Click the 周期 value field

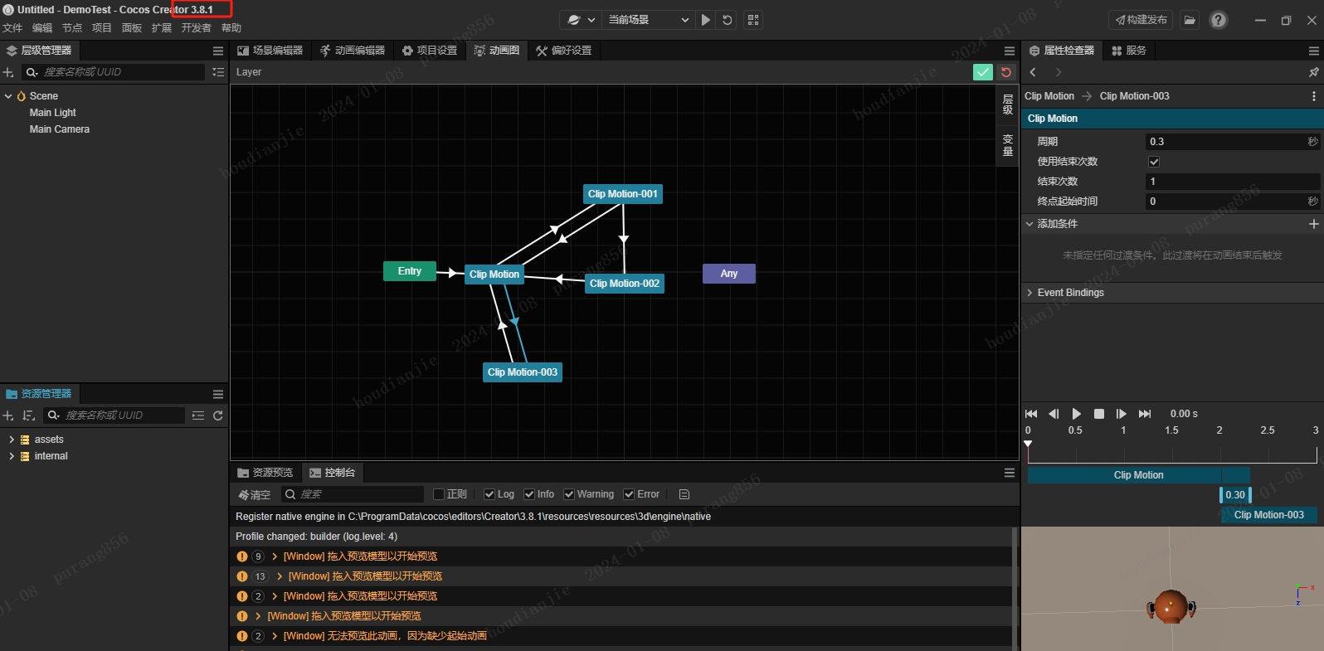tap(1233, 142)
